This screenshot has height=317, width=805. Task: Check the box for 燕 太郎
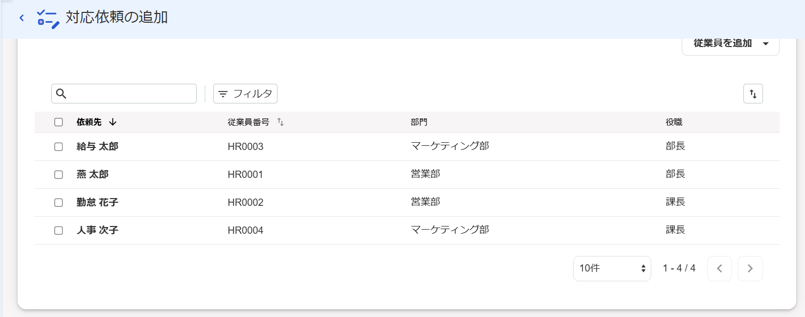coord(58,174)
